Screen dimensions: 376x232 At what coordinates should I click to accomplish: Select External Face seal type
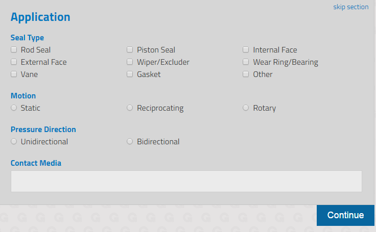pyautogui.click(x=14, y=62)
